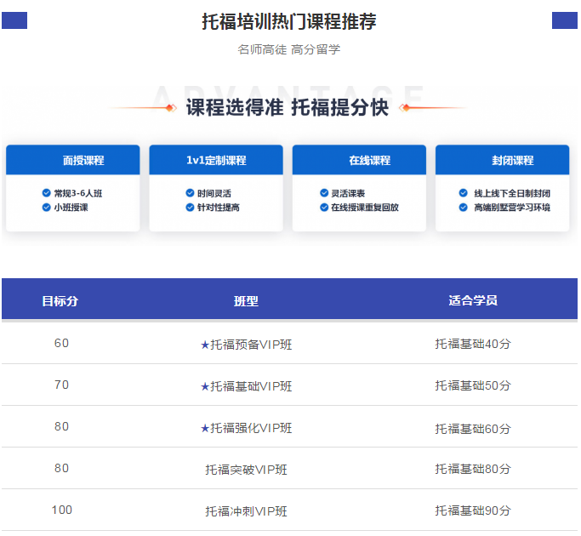Click the checkmark icon next to 小班授课
Screen dimensions: 581x536
(46, 207)
